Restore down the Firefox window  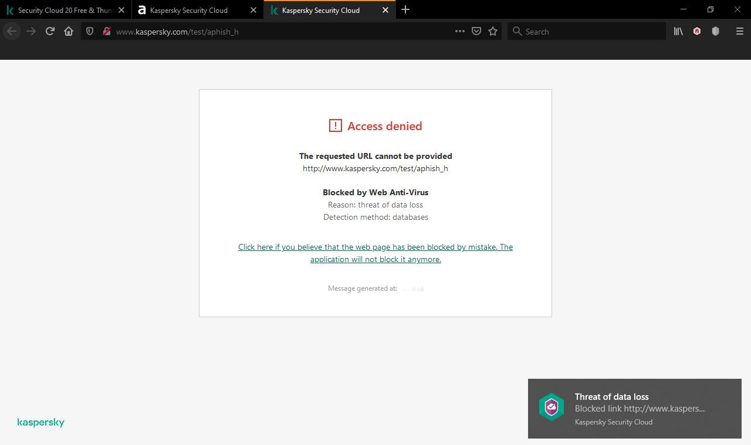tap(711, 9)
